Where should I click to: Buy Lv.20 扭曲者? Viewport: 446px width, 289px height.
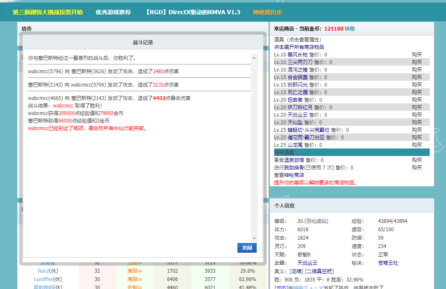click(417, 100)
